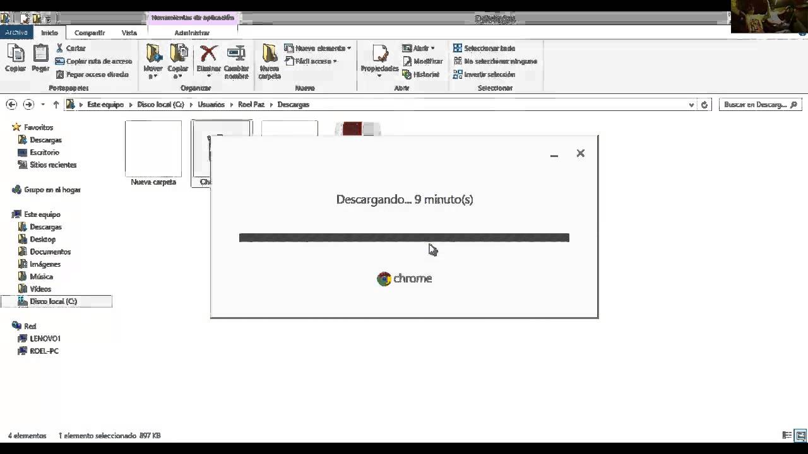Expand the address bar history dropdown

[x=691, y=105]
